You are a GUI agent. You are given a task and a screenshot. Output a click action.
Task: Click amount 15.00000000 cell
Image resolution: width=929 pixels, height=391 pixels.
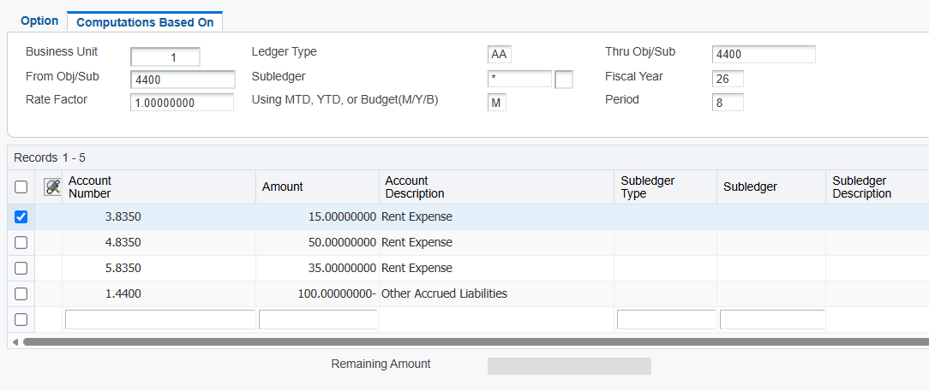[318, 217]
